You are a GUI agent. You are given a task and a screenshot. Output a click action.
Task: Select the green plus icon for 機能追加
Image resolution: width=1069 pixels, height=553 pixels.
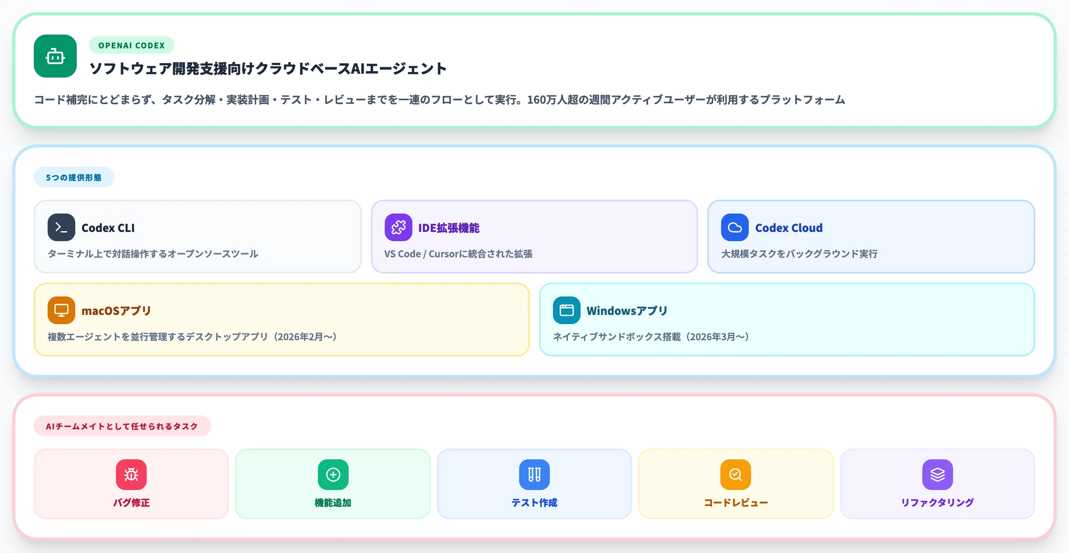tap(333, 475)
